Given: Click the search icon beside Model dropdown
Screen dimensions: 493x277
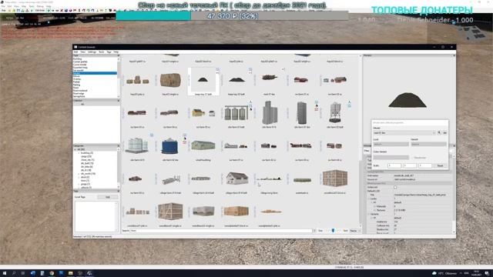Looking at the screenshot, I should point(439,133).
